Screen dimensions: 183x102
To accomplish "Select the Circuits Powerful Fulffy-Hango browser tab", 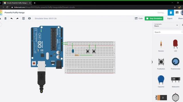I will pos(17,3).
